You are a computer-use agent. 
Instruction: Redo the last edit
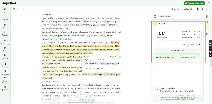tap(23, 9)
